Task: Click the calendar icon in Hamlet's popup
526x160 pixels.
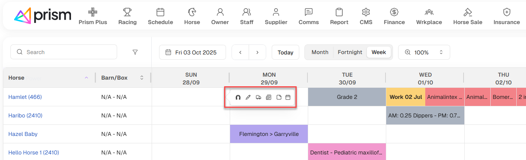Action: 288,97
